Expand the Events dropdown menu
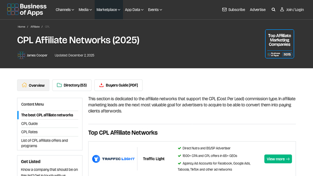The height and width of the screenshot is (176, 313). (155, 9)
